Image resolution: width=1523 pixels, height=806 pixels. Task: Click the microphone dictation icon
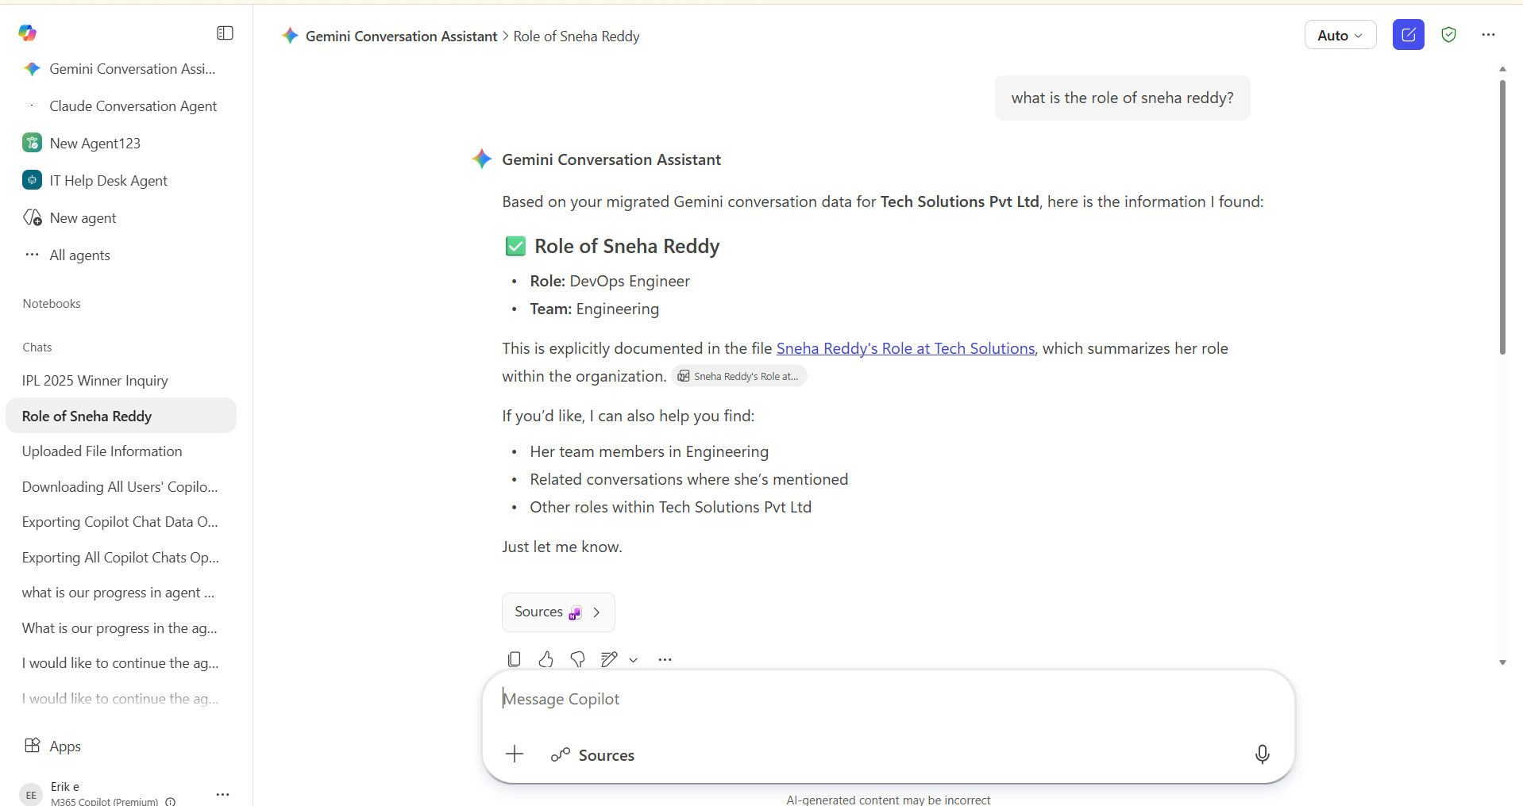click(x=1262, y=754)
